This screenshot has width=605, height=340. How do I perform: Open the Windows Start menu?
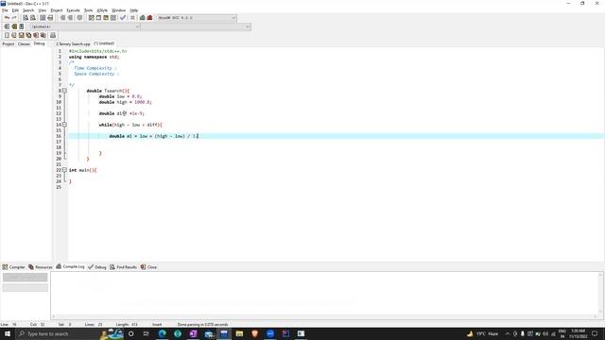(8, 333)
